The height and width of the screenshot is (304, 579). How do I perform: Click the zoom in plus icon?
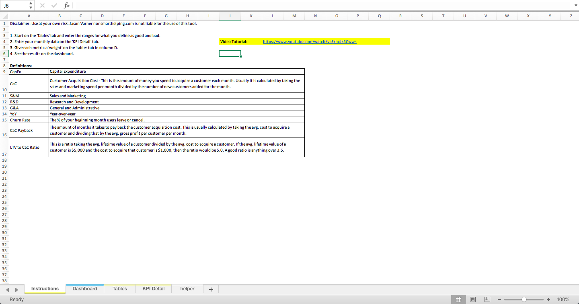(548, 299)
